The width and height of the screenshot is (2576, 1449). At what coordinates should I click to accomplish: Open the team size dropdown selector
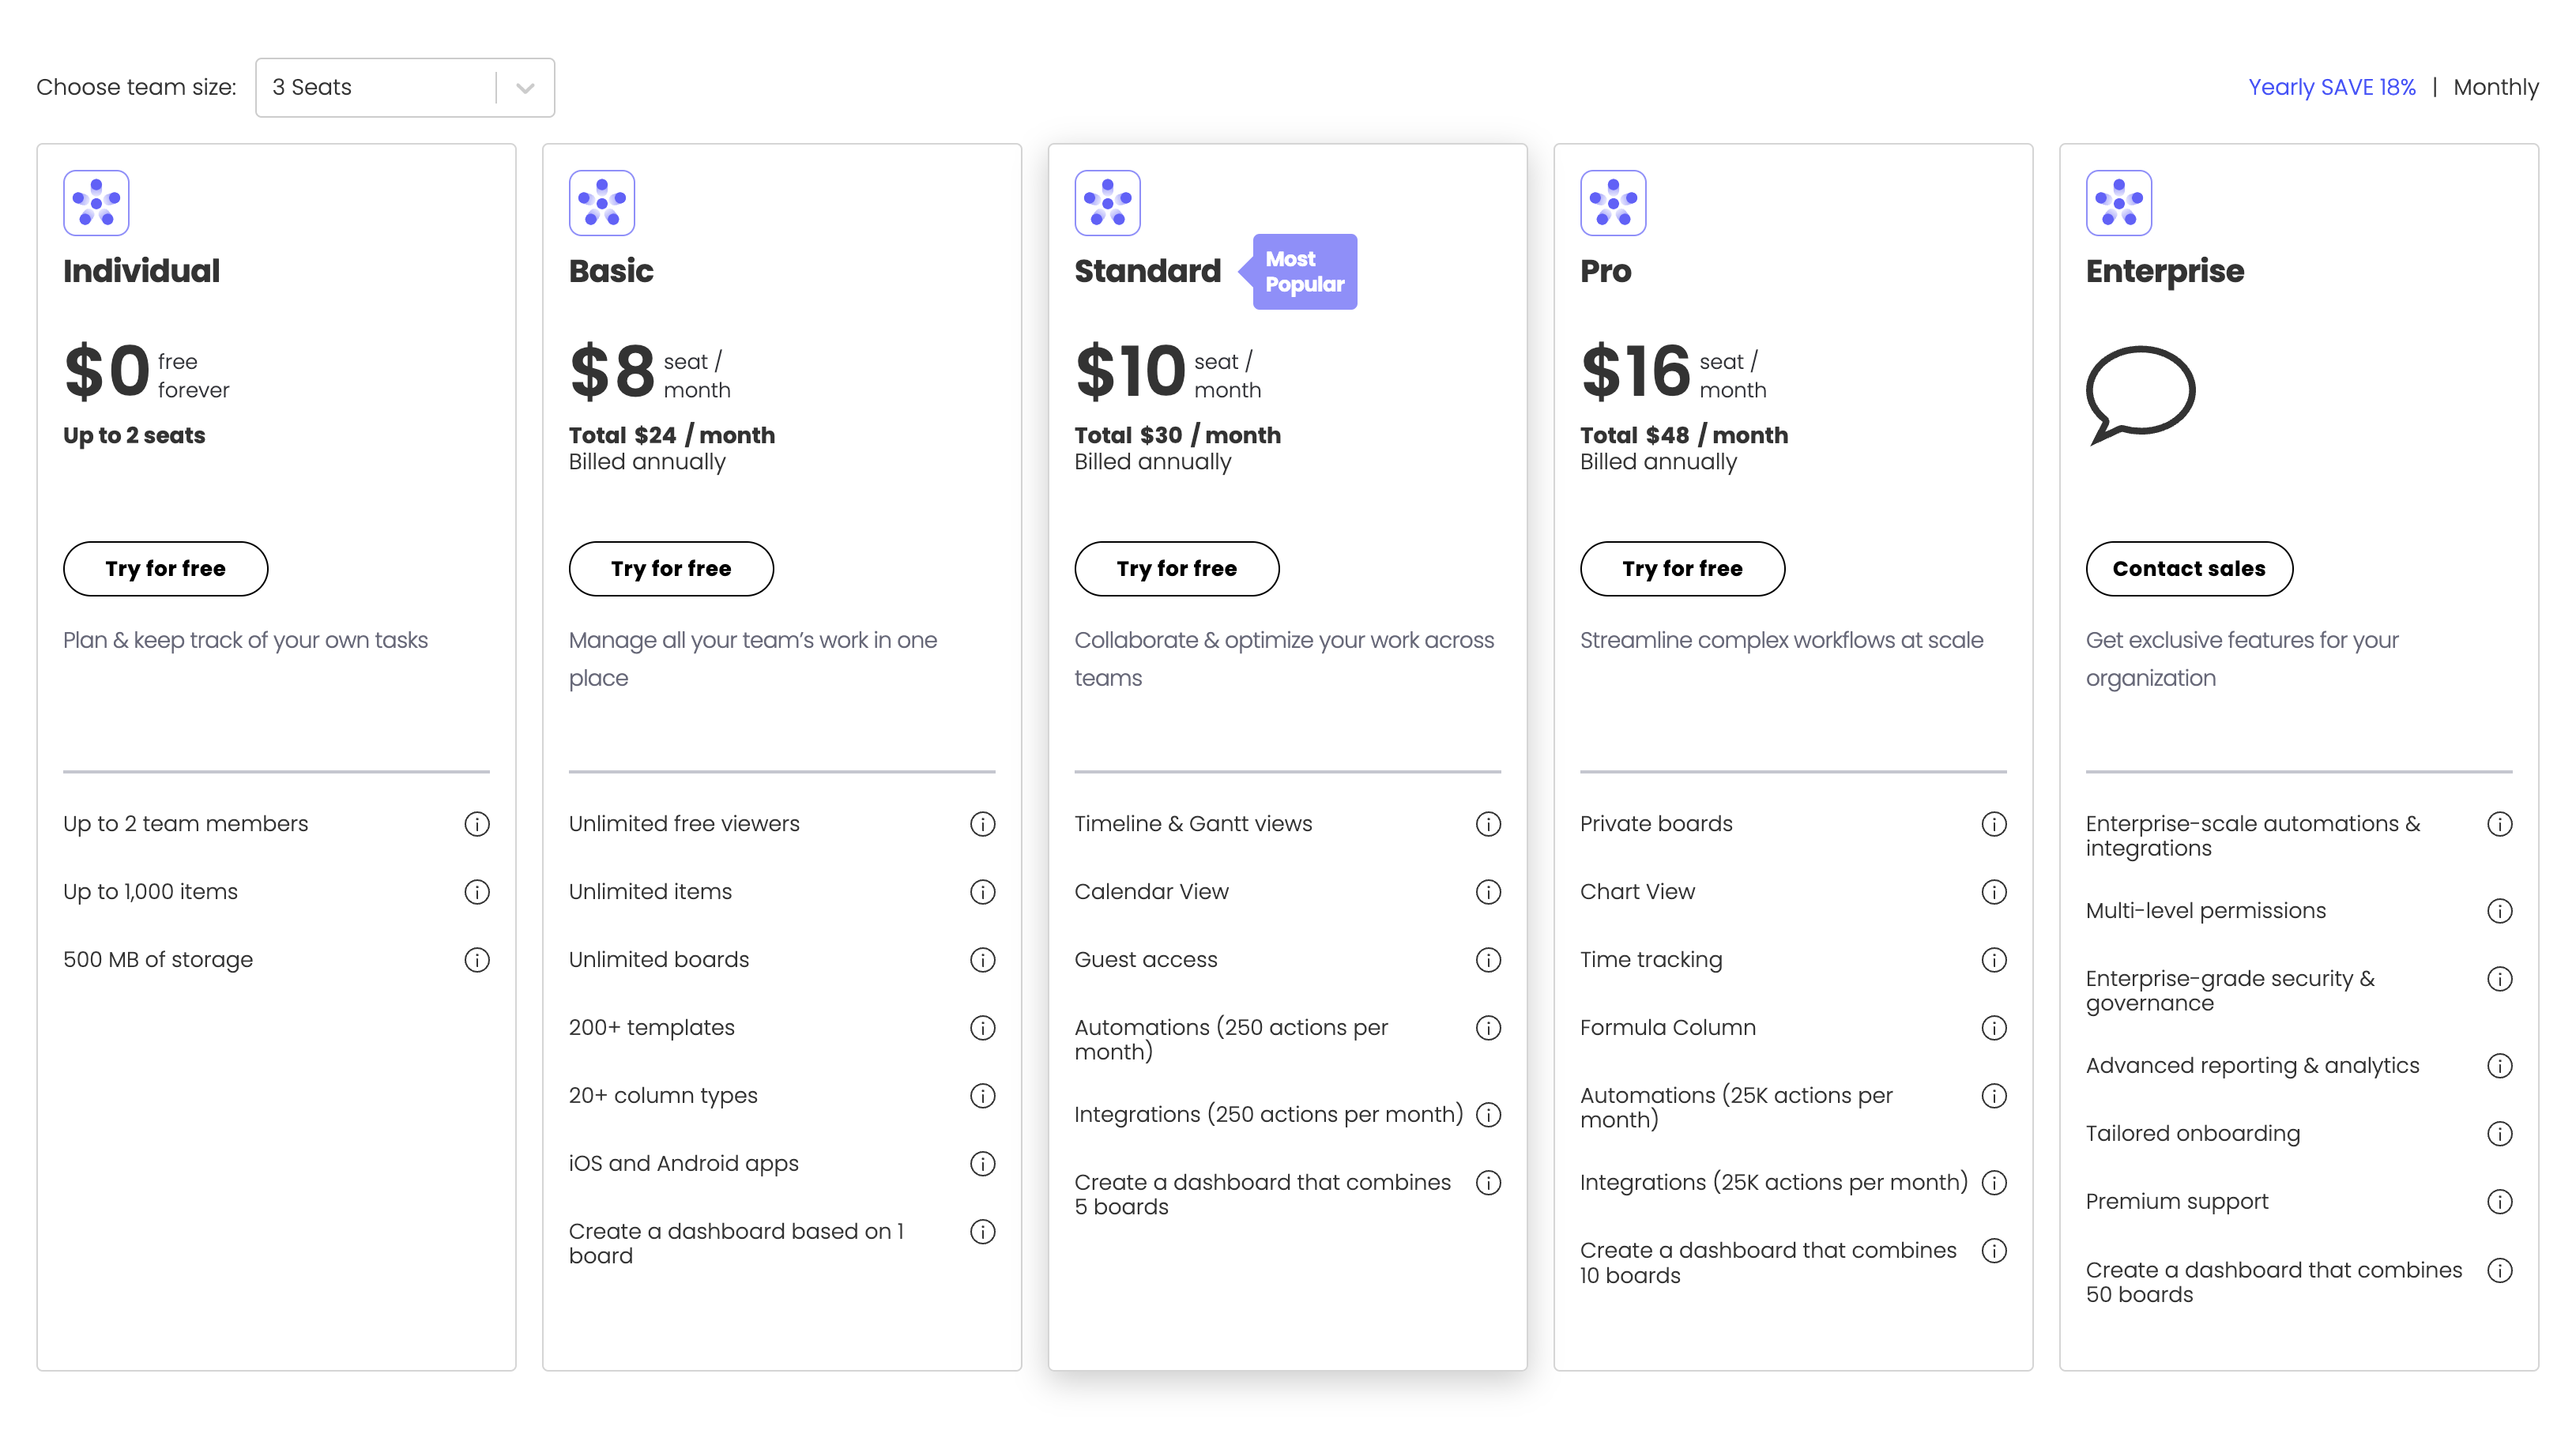403,85
